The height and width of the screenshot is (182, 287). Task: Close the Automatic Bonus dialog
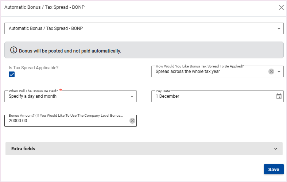[281, 7]
